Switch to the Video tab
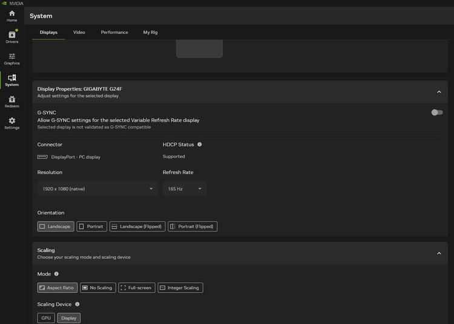454x324 pixels. (x=79, y=32)
